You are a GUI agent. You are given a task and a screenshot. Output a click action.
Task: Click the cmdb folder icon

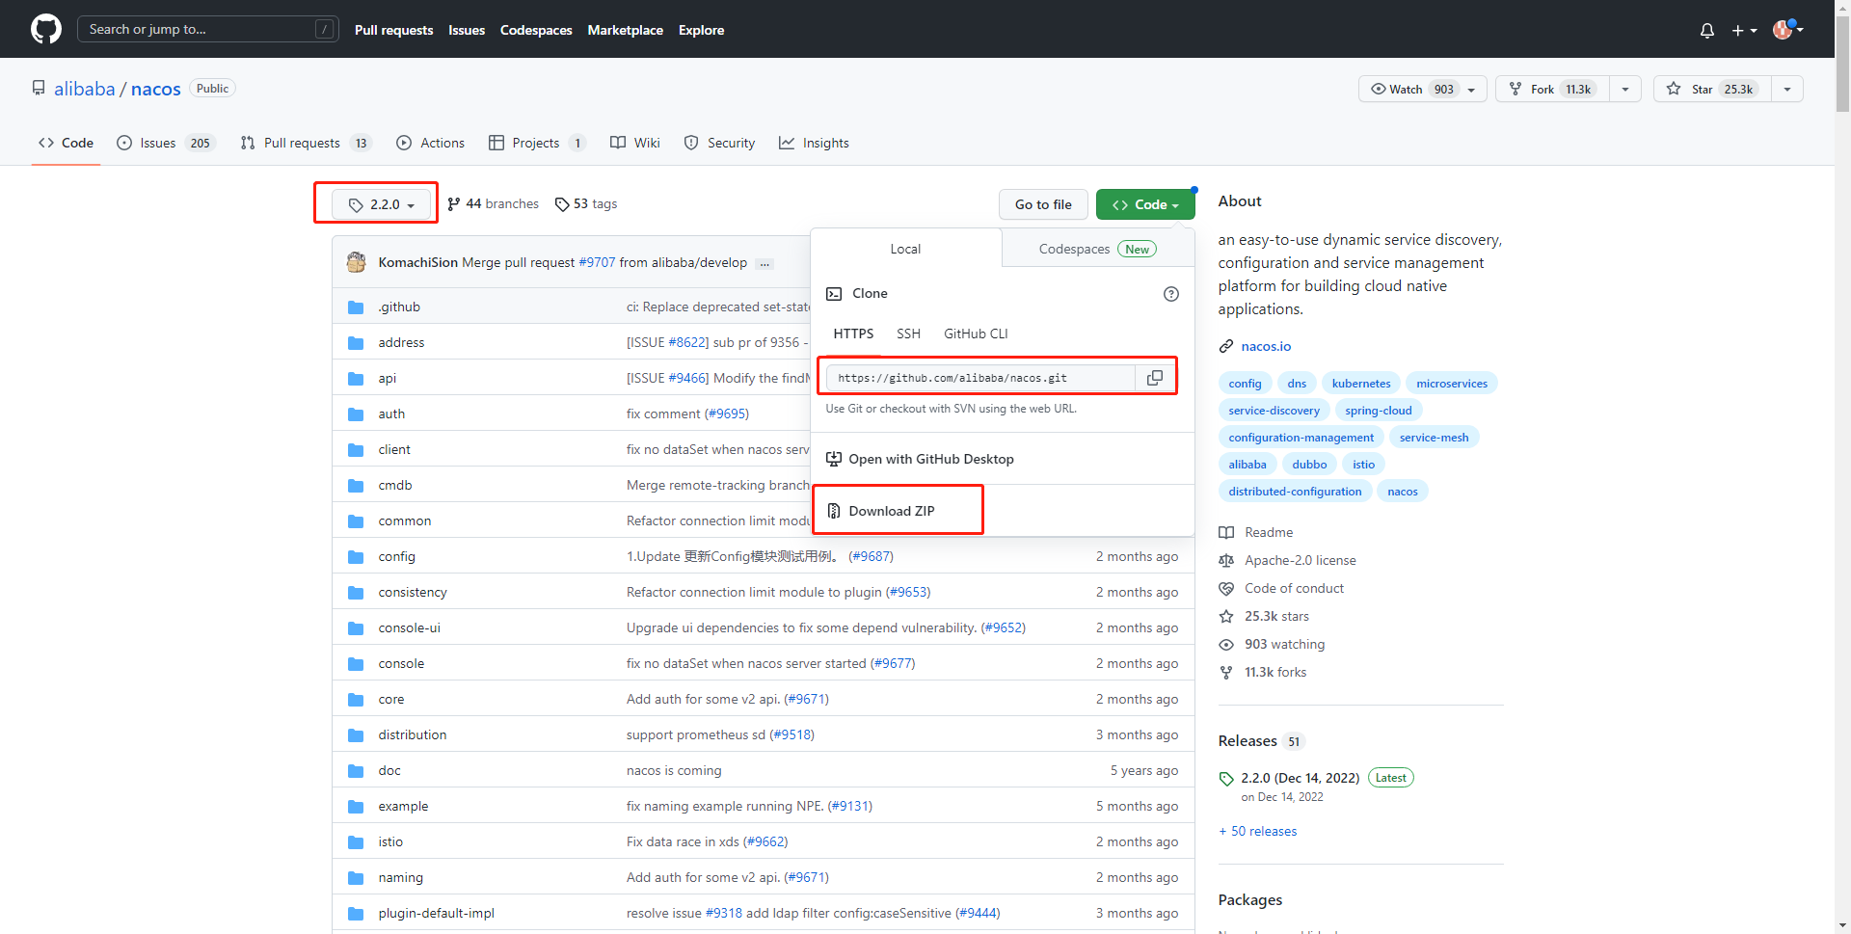click(356, 486)
